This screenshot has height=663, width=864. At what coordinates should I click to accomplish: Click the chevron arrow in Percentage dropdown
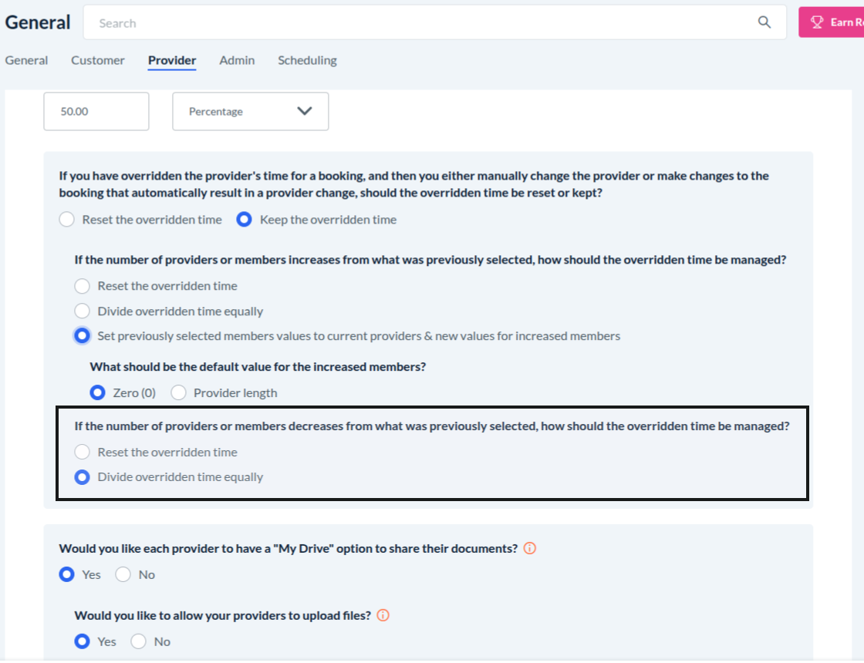(305, 111)
